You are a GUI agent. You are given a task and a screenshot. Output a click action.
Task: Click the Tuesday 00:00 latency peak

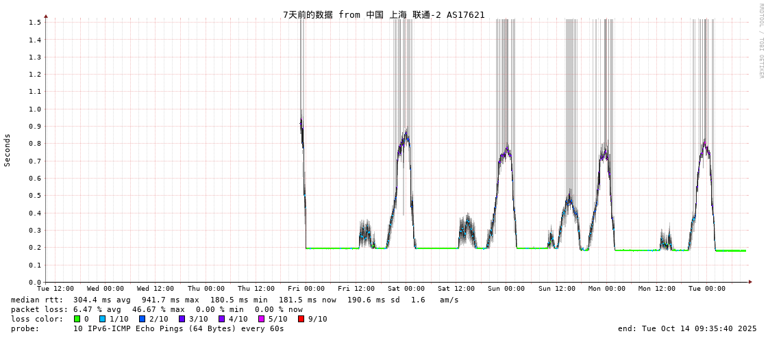coord(705,144)
